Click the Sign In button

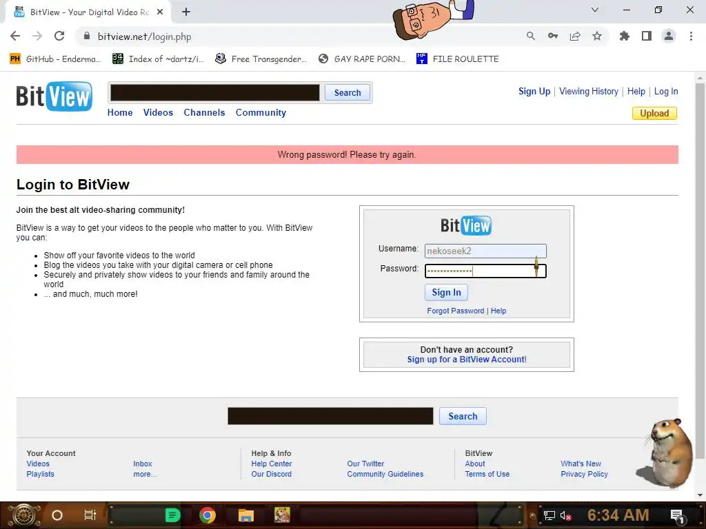click(446, 292)
